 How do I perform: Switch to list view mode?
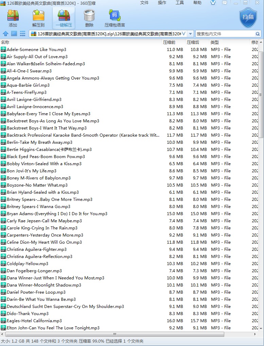(22, 34)
